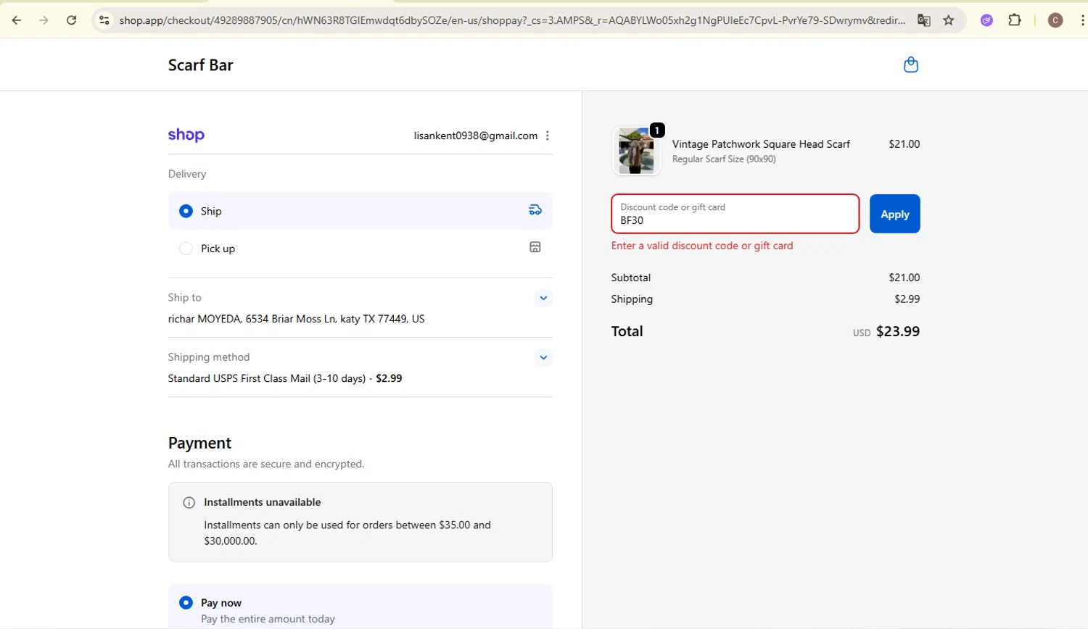The width and height of the screenshot is (1088, 629).
Task: Click the Installments unavailable info icon
Action: (x=189, y=502)
